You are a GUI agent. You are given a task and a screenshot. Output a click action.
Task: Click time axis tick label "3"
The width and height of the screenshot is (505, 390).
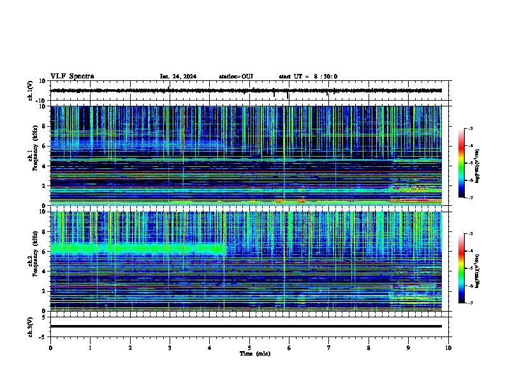coord(170,348)
